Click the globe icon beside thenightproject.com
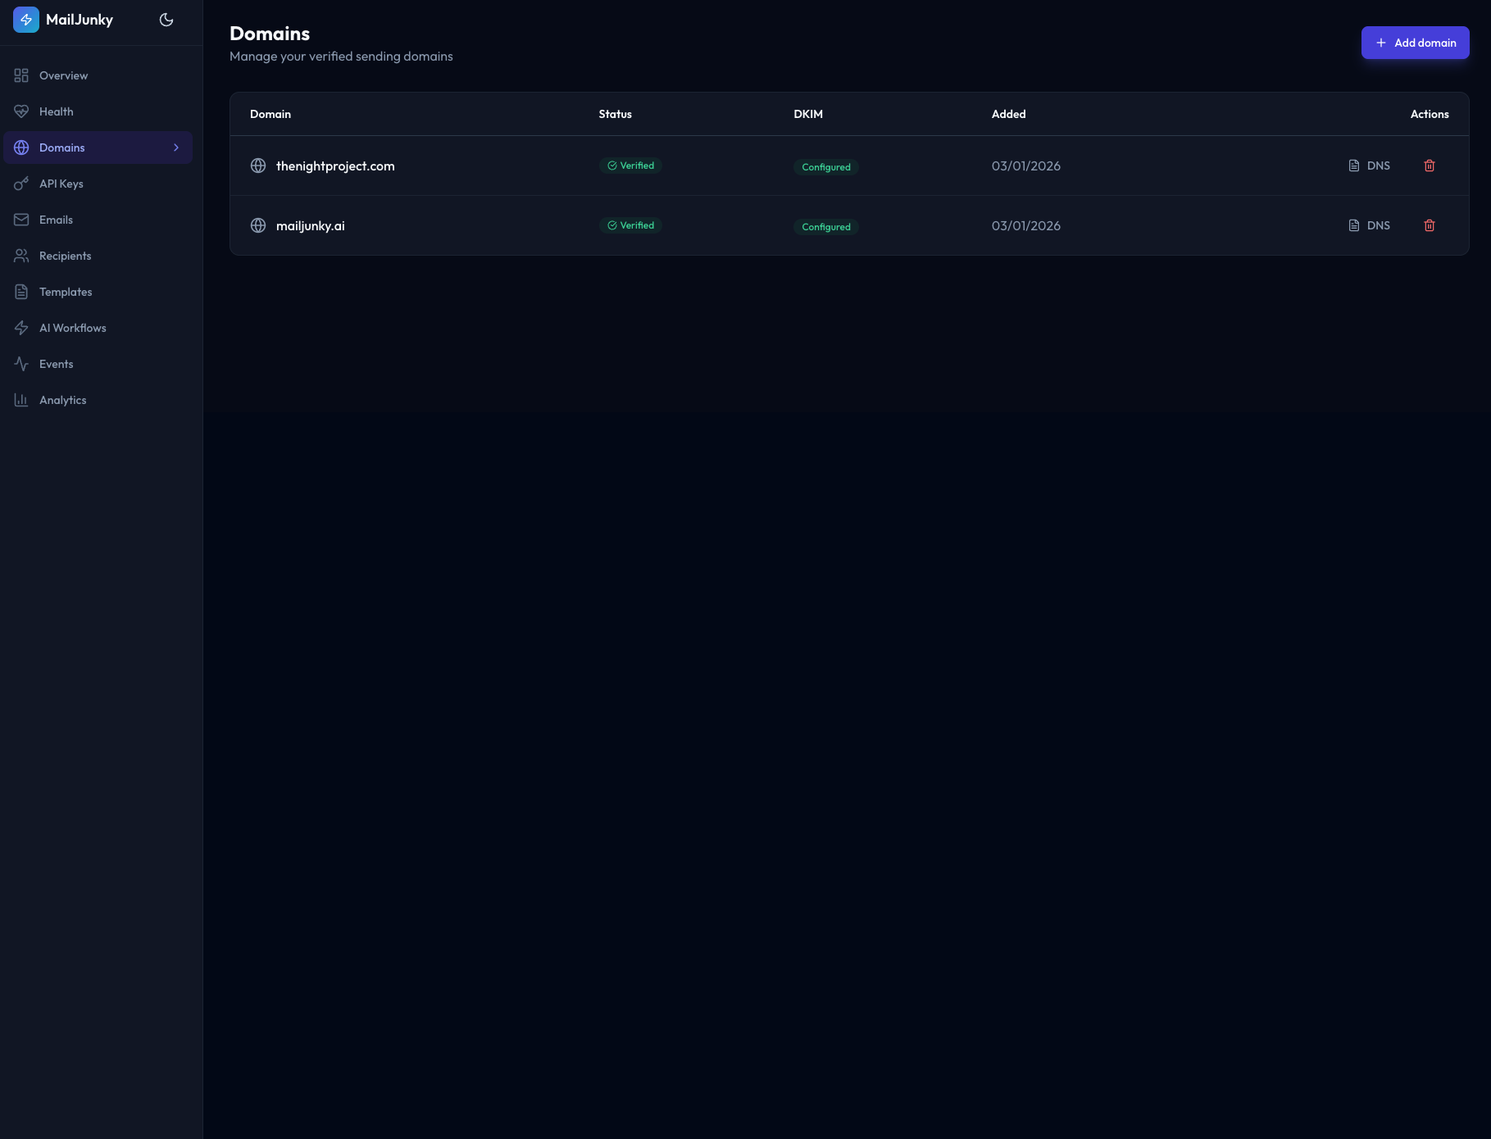 [258, 166]
